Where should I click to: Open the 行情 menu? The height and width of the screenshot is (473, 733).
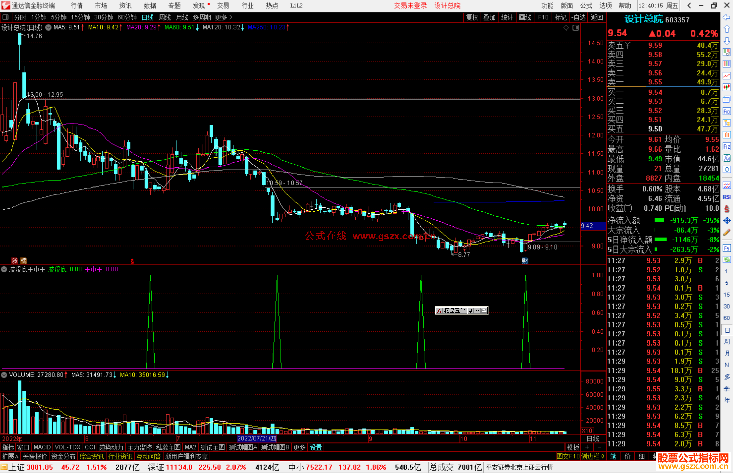coord(76,6)
